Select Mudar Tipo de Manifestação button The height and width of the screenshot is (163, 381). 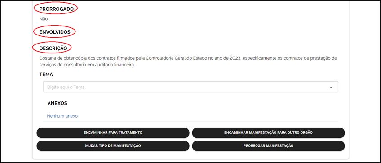(113, 146)
